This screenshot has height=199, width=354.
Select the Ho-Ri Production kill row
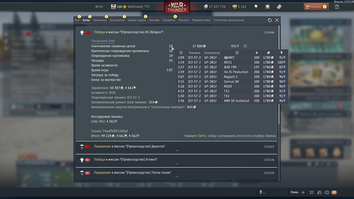coord(232,72)
